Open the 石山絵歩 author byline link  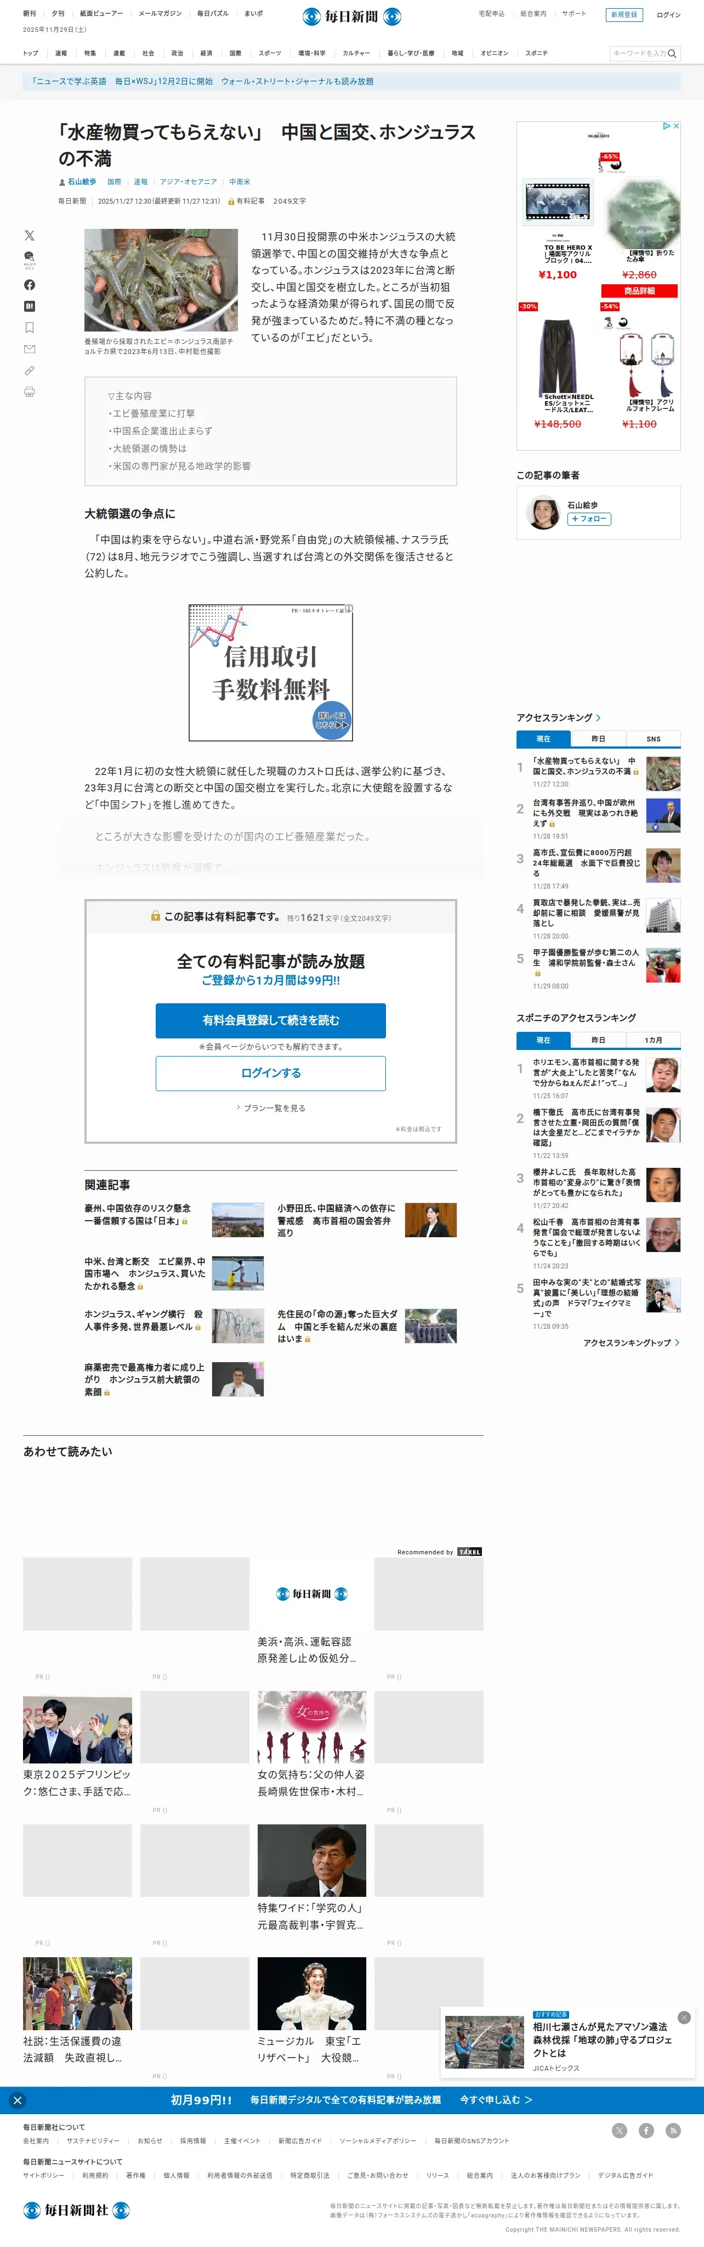82,182
